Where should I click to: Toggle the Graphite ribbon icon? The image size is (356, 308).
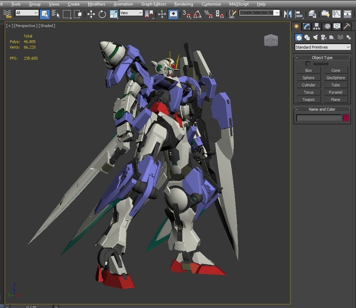[x=325, y=14]
